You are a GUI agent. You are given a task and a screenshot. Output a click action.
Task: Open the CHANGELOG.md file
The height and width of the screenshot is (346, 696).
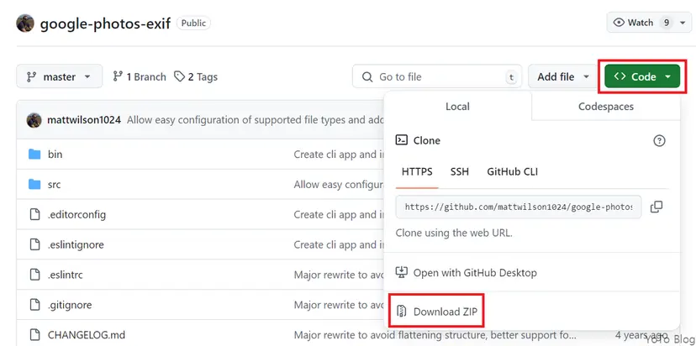tap(87, 335)
